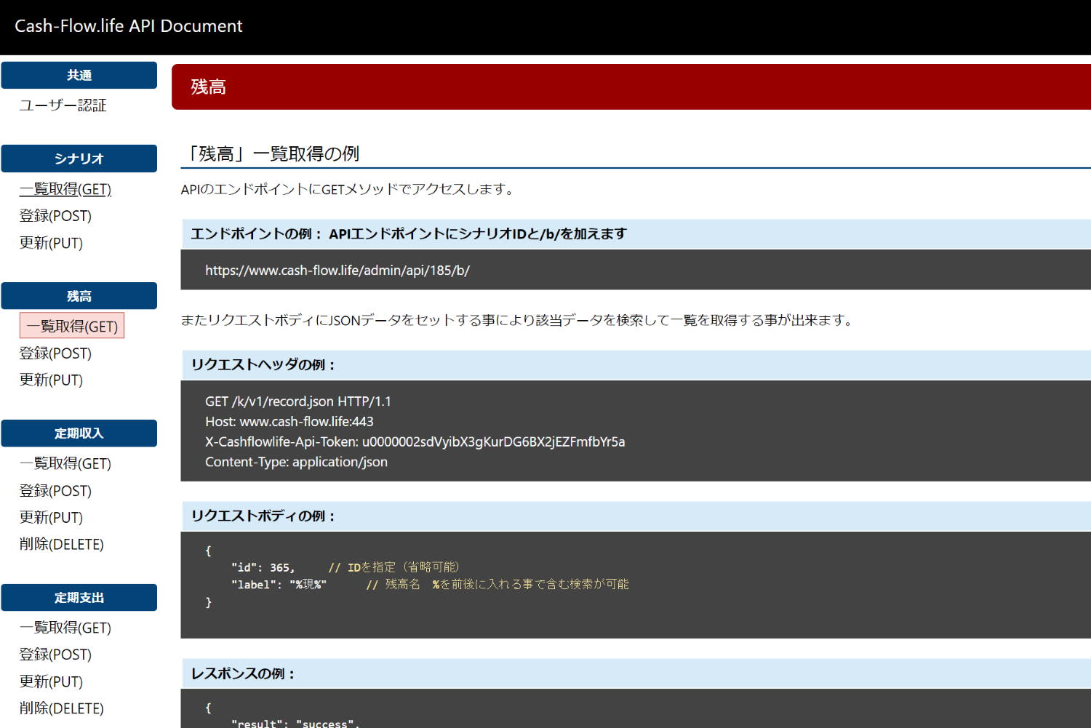Click the レスポンスの例 label bar
This screenshot has height=728, width=1091.
pyautogui.click(x=636, y=673)
